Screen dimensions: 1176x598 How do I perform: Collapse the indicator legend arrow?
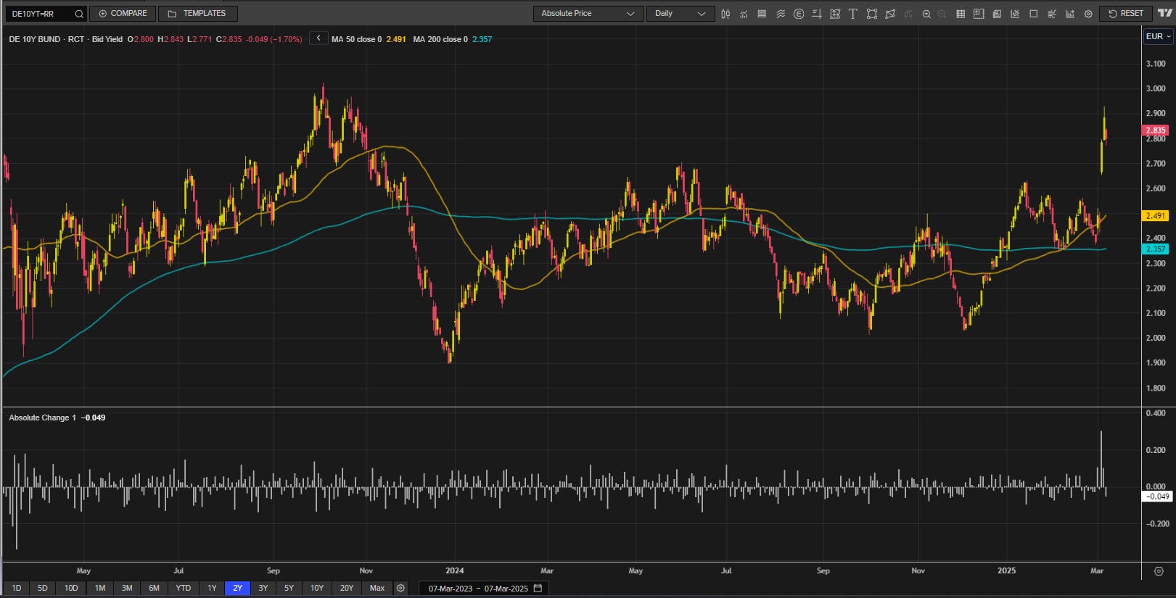[x=318, y=38]
